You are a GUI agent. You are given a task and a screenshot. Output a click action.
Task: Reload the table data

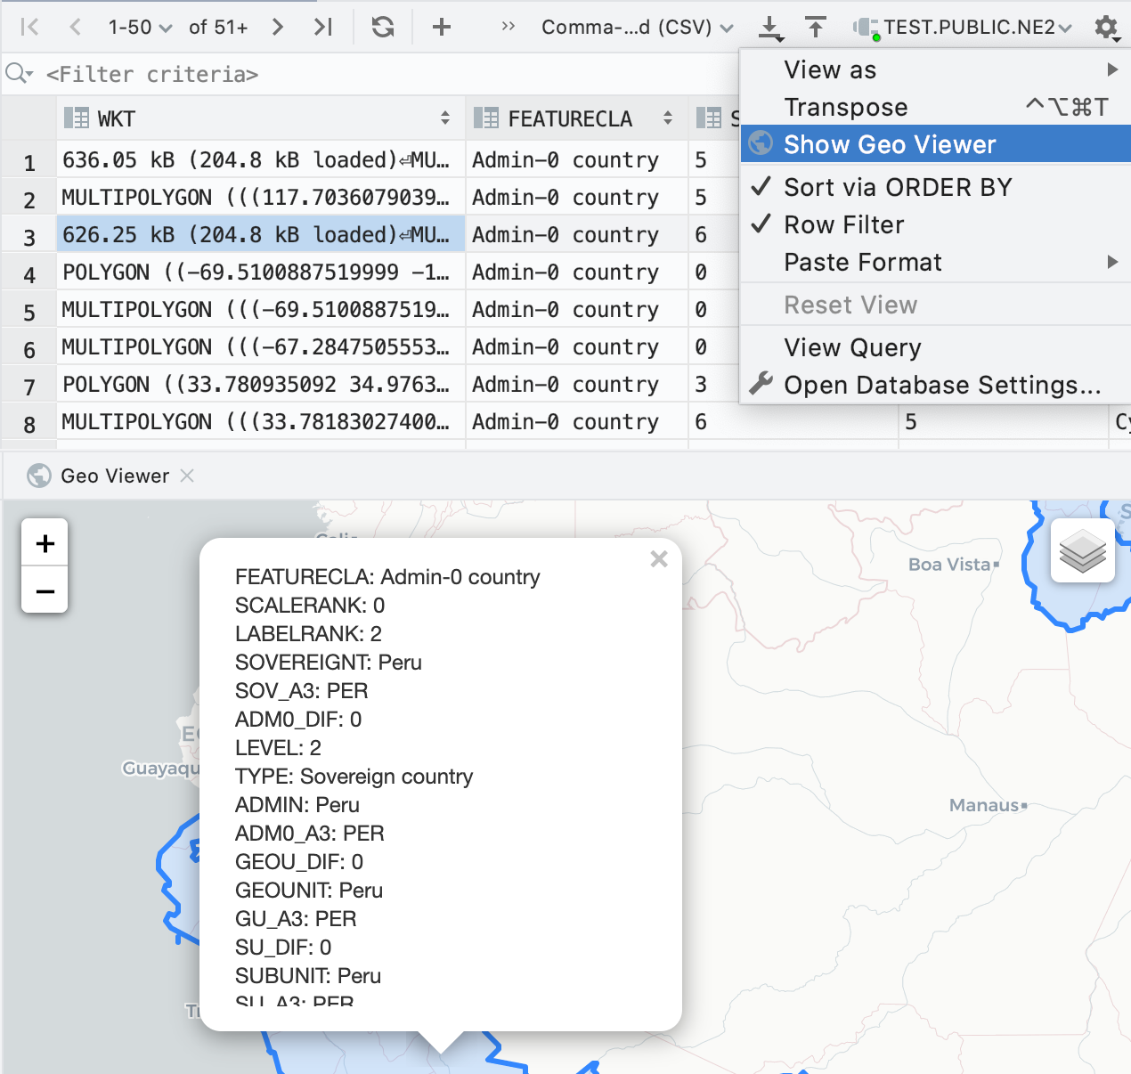pyautogui.click(x=383, y=27)
